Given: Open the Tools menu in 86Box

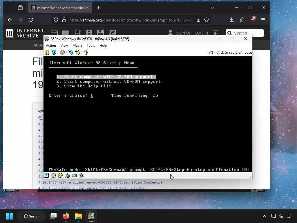Looking at the screenshot, I should tap(91, 46).
